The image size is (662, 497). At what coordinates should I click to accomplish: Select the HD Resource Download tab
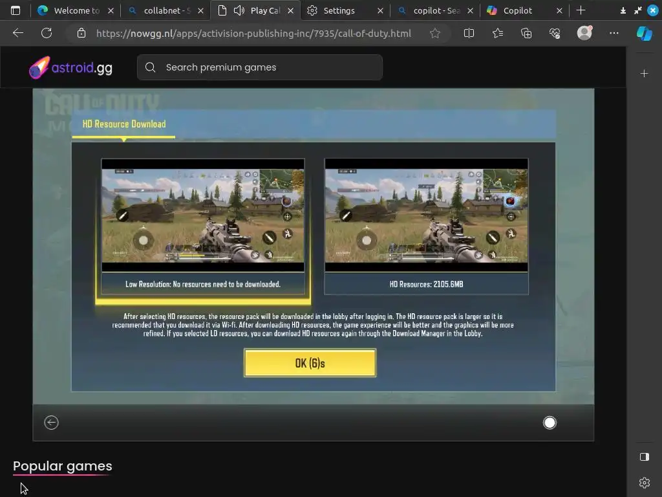(x=123, y=124)
